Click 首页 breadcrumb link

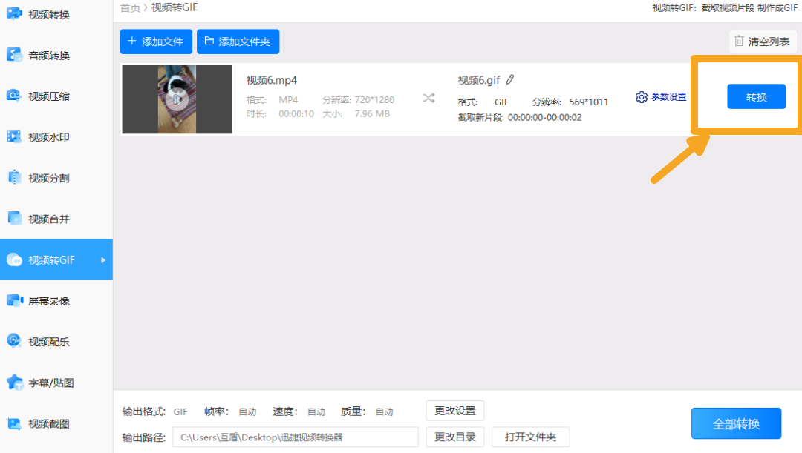pyautogui.click(x=130, y=7)
